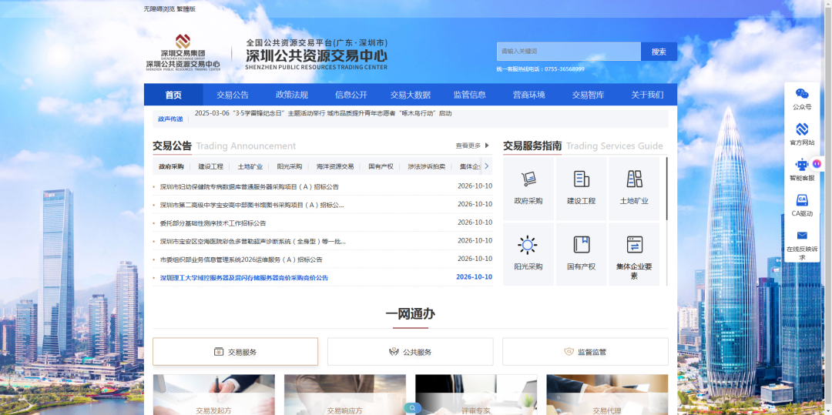Click the hotline number 0755-36568999
The image size is (832, 415).
(565, 69)
